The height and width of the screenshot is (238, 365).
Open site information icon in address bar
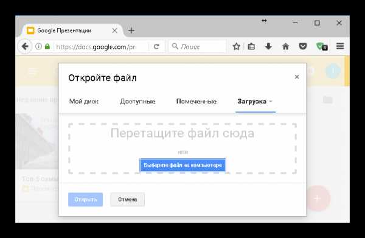(38, 46)
